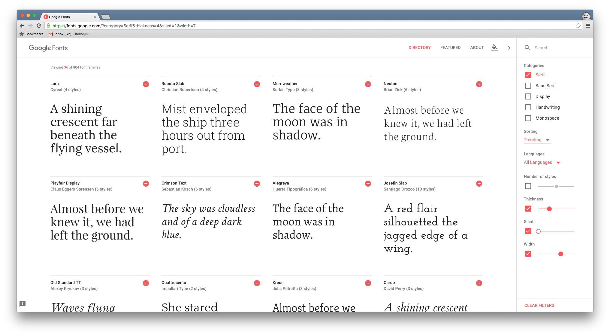Adjust the Thickness slider handle

click(549, 209)
